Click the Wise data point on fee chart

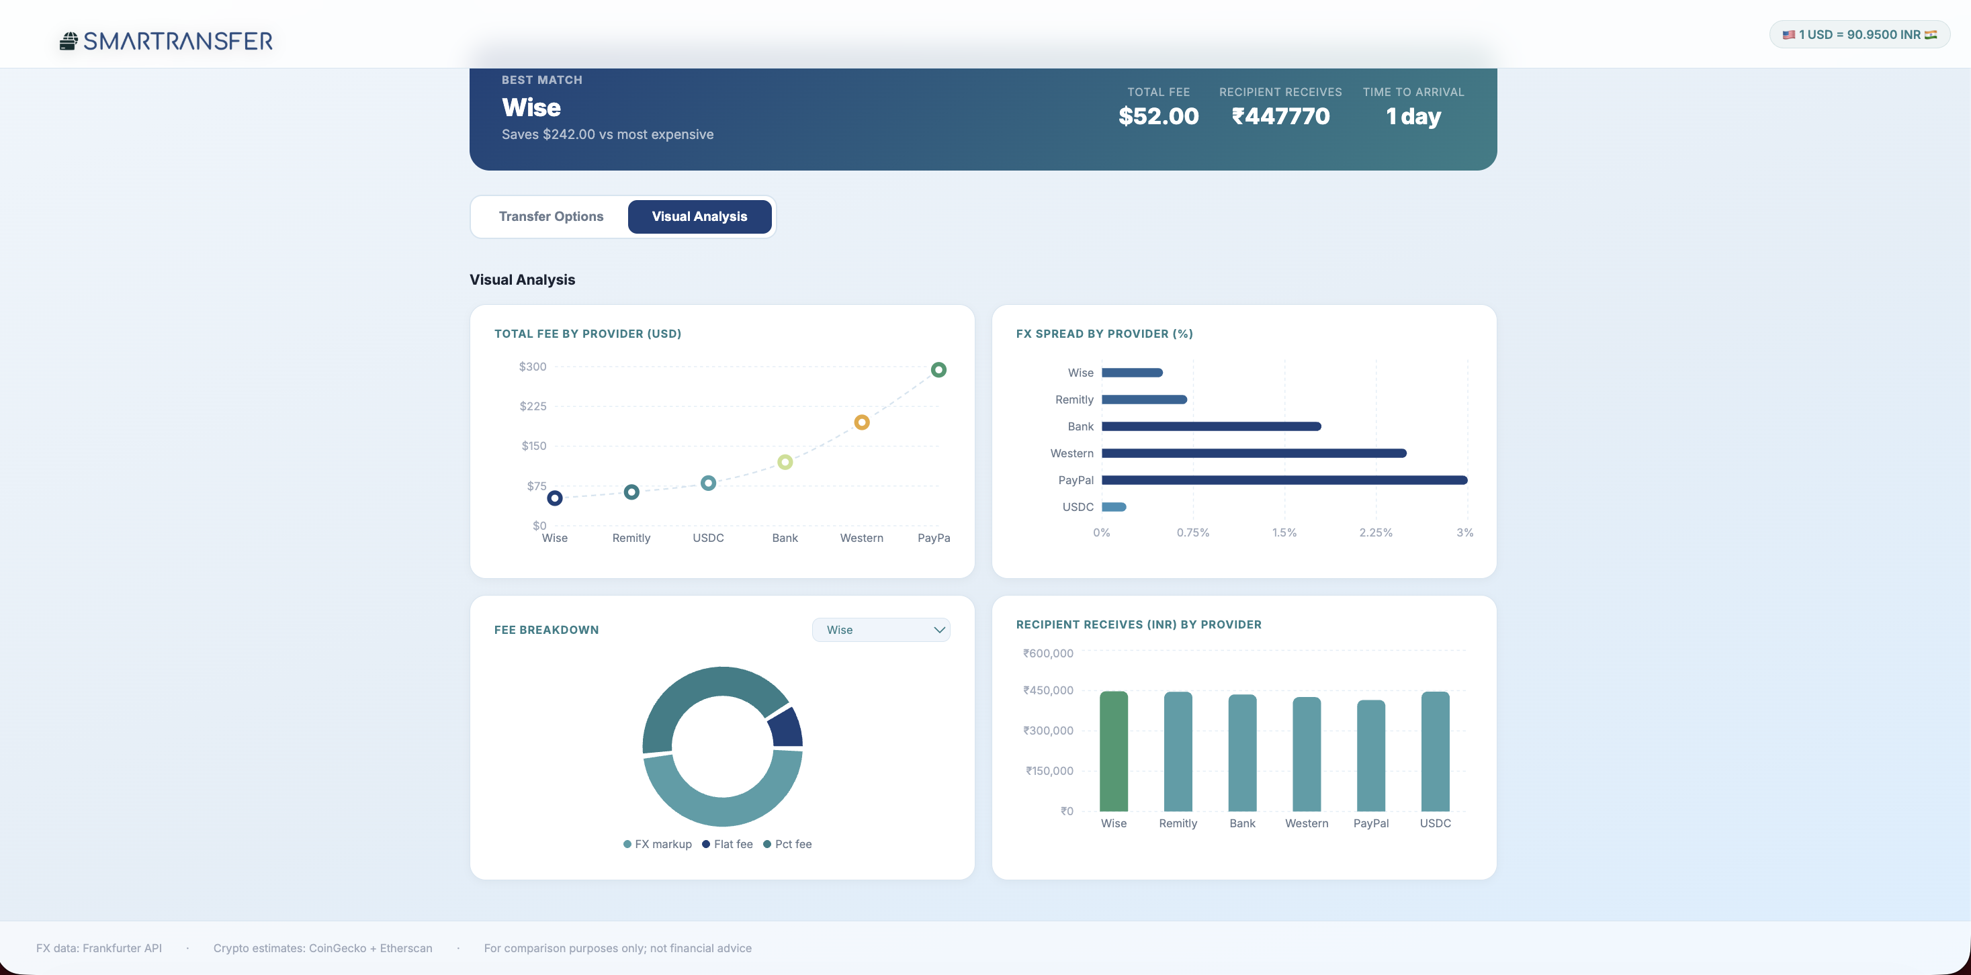pyautogui.click(x=555, y=499)
